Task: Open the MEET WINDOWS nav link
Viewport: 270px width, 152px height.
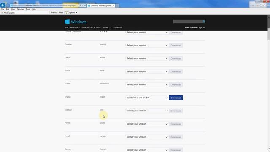Action: (x=72, y=27)
